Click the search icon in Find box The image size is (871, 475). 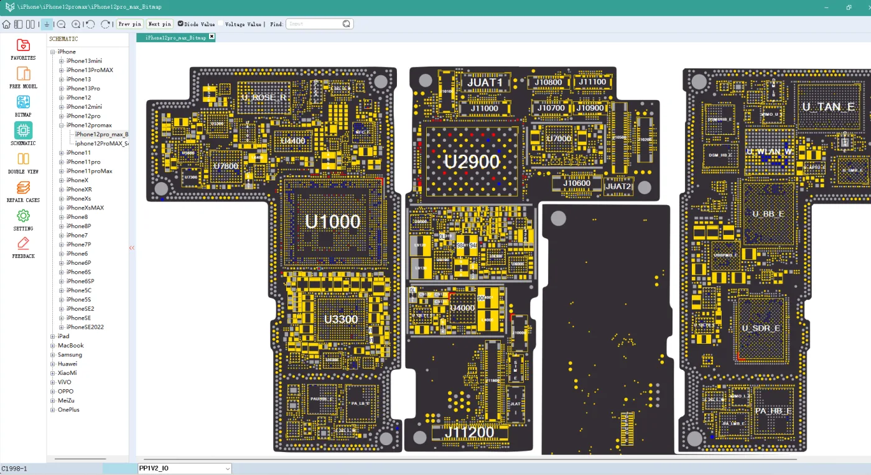pyautogui.click(x=347, y=24)
